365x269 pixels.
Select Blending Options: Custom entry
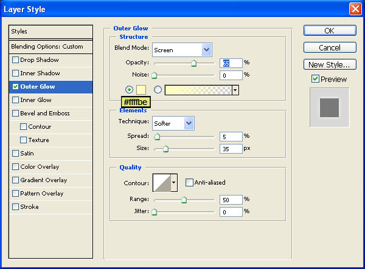click(x=50, y=47)
